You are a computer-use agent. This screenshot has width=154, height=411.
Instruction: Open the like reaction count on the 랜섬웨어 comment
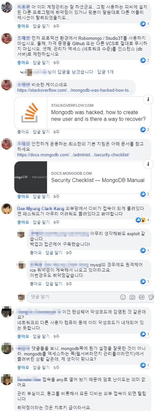point(145,334)
